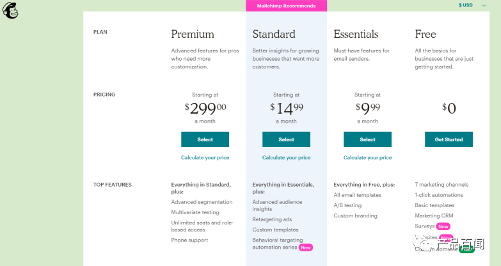Viewport: 501px width, 266px height.
Task: Calculate your price for Standard
Action: tap(286, 157)
